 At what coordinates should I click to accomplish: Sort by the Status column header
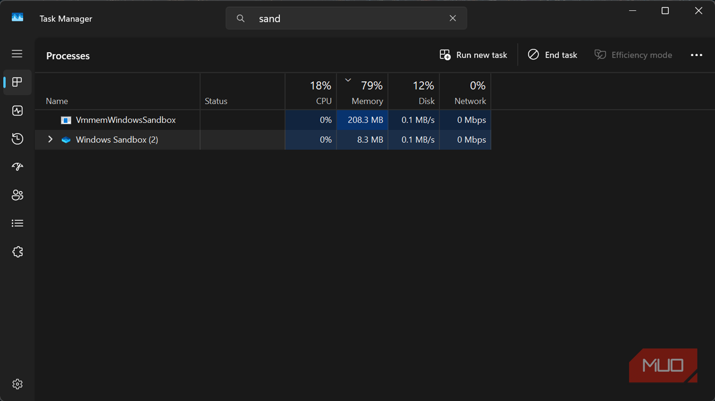click(x=243, y=92)
